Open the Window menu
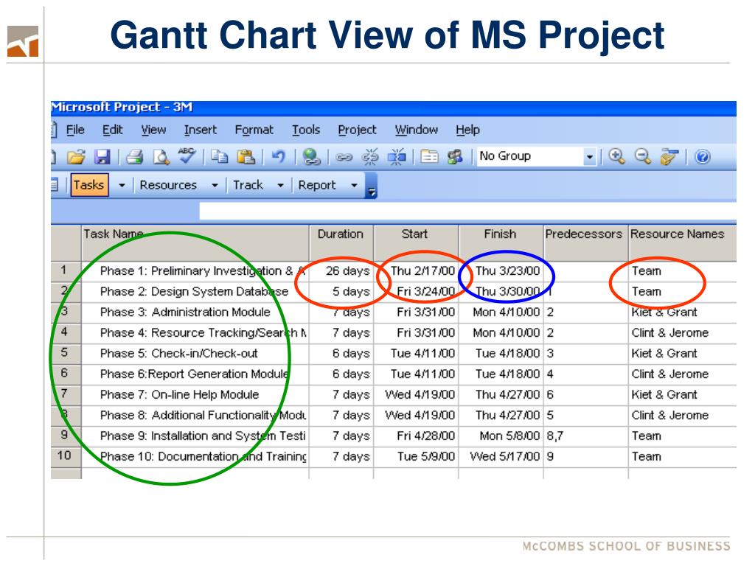755x566 pixels. [x=416, y=130]
